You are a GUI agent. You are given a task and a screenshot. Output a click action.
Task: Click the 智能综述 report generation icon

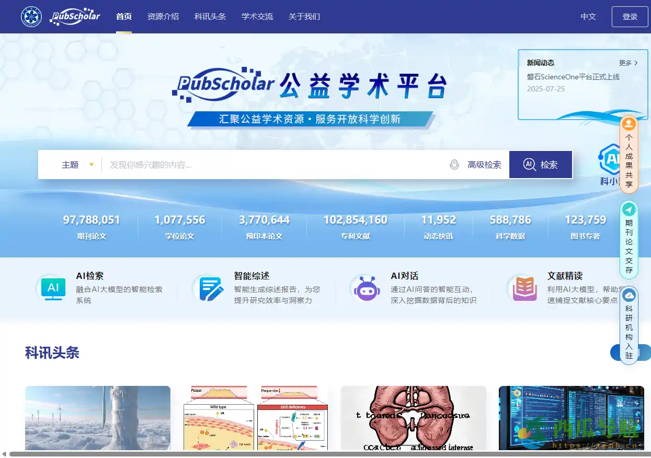point(209,288)
